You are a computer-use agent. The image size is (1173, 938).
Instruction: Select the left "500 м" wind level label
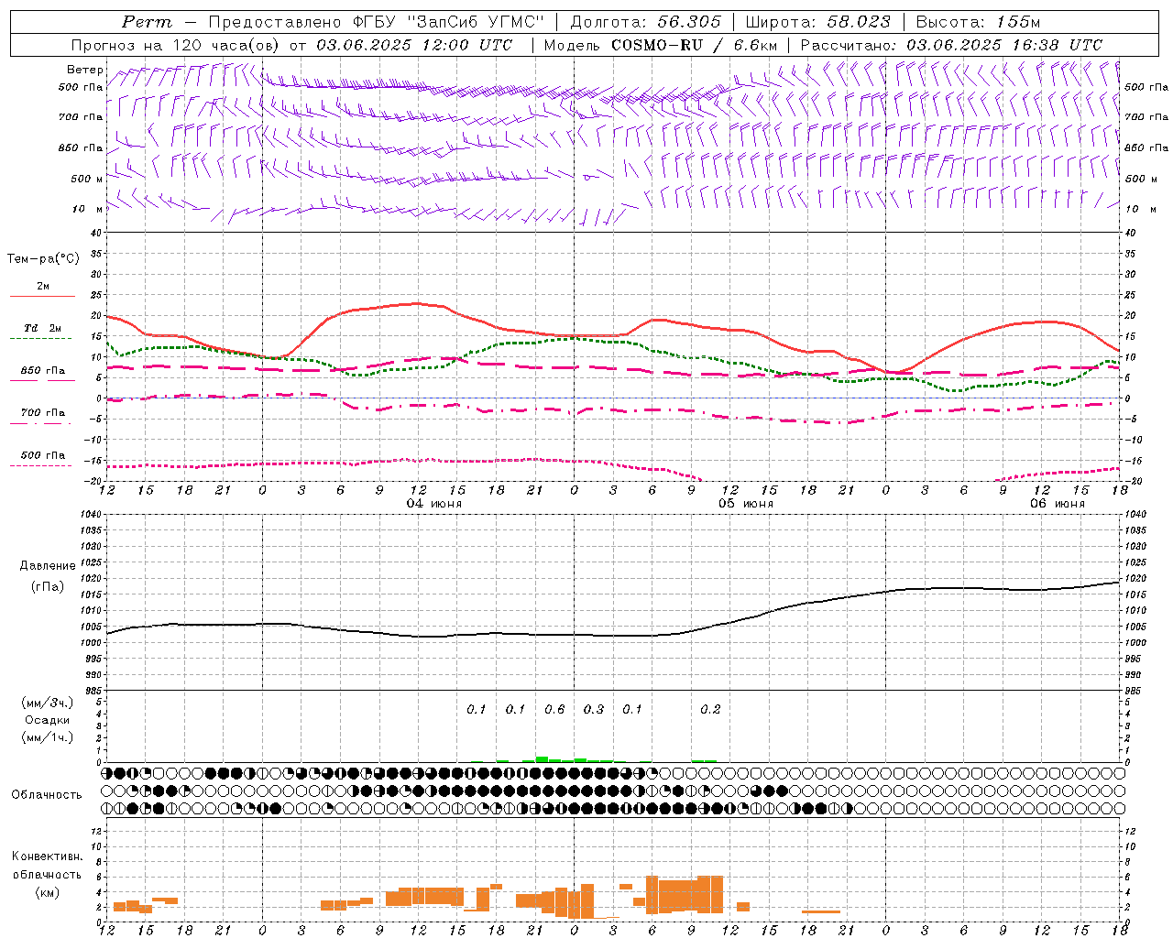87,179
